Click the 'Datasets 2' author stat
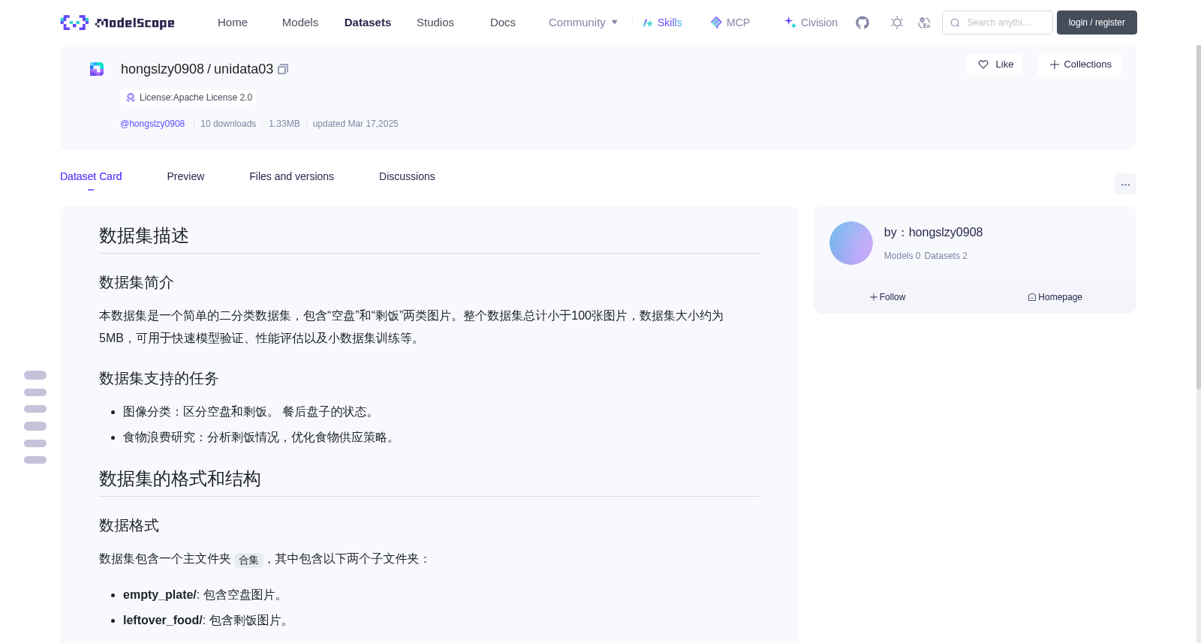 coord(946,256)
